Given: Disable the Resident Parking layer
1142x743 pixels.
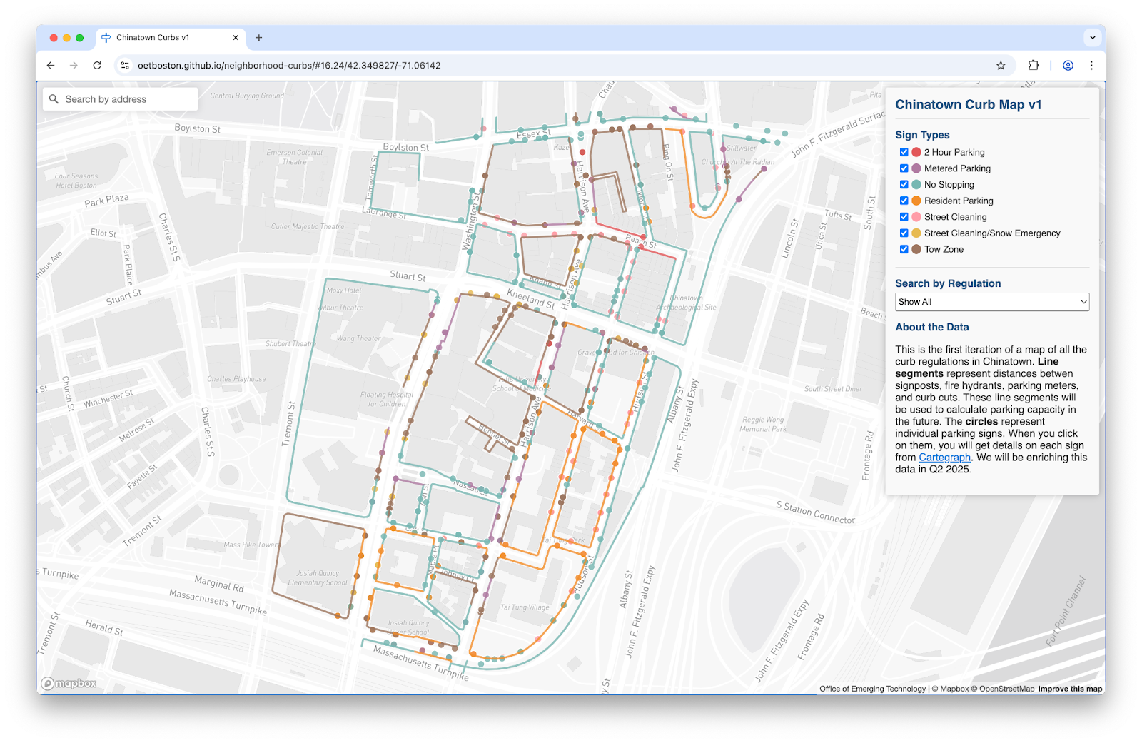Looking at the screenshot, I should click(904, 201).
